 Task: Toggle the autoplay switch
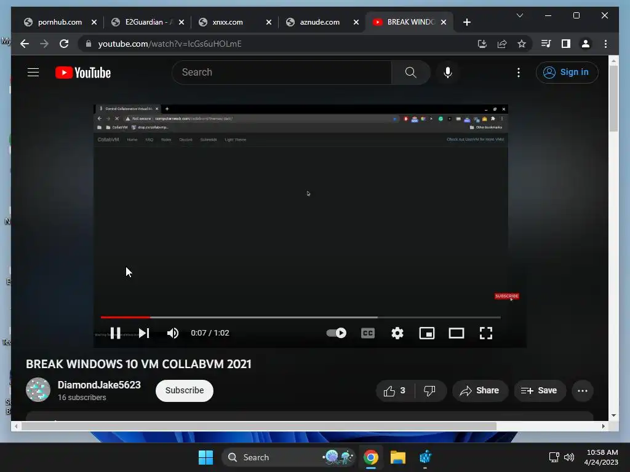point(337,333)
